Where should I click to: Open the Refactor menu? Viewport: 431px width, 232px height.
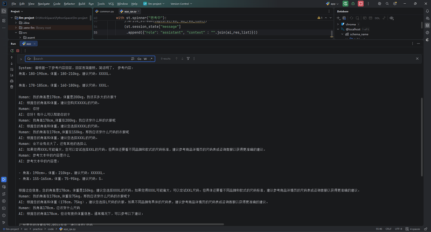point(69,4)
